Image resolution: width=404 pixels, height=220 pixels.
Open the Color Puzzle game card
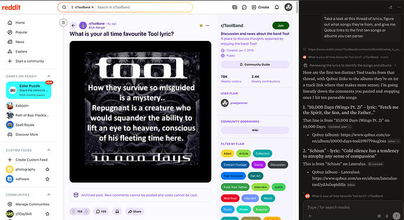tap(29, 90)
